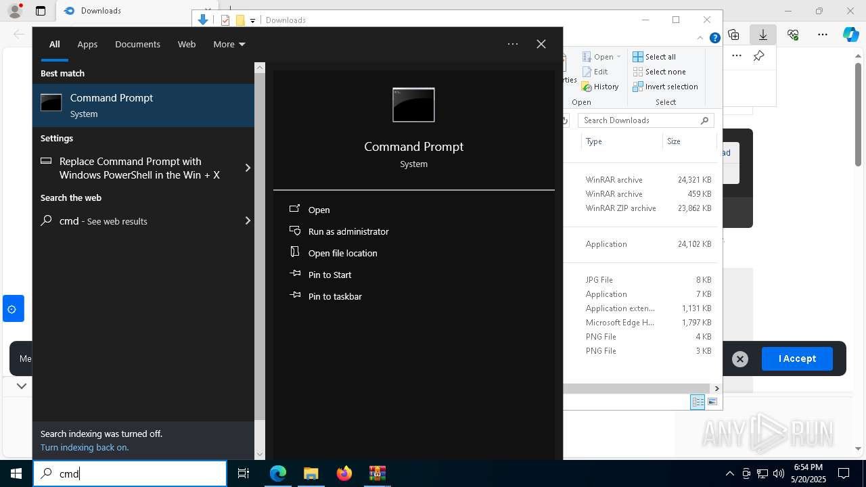
Task: Click Pin to taskbar
Action: (334, 296)
